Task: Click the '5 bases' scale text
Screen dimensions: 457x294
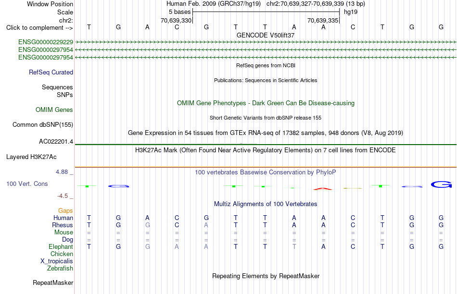Action: click(x=179, y=12)
